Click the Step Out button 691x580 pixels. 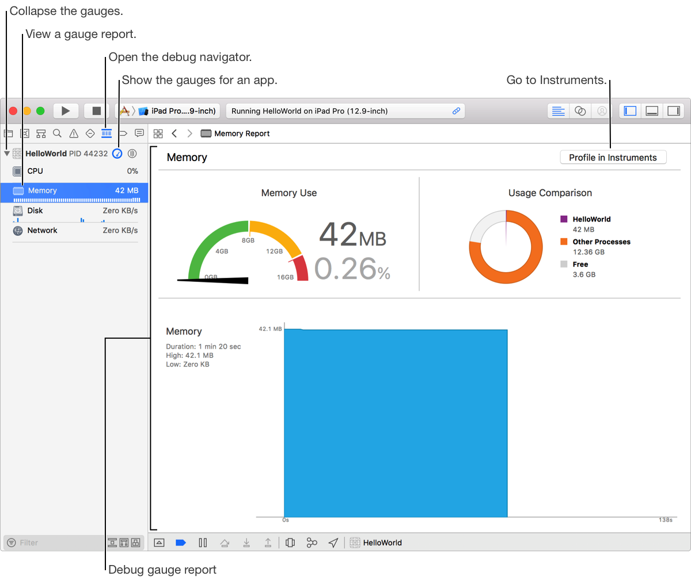click(268, 543)
